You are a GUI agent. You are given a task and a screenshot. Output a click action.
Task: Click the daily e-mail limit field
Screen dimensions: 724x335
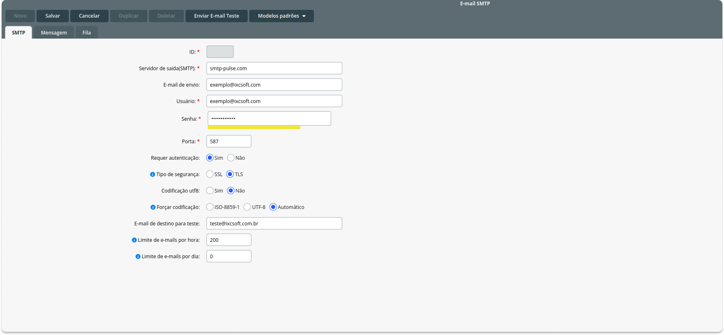(229, 256)
